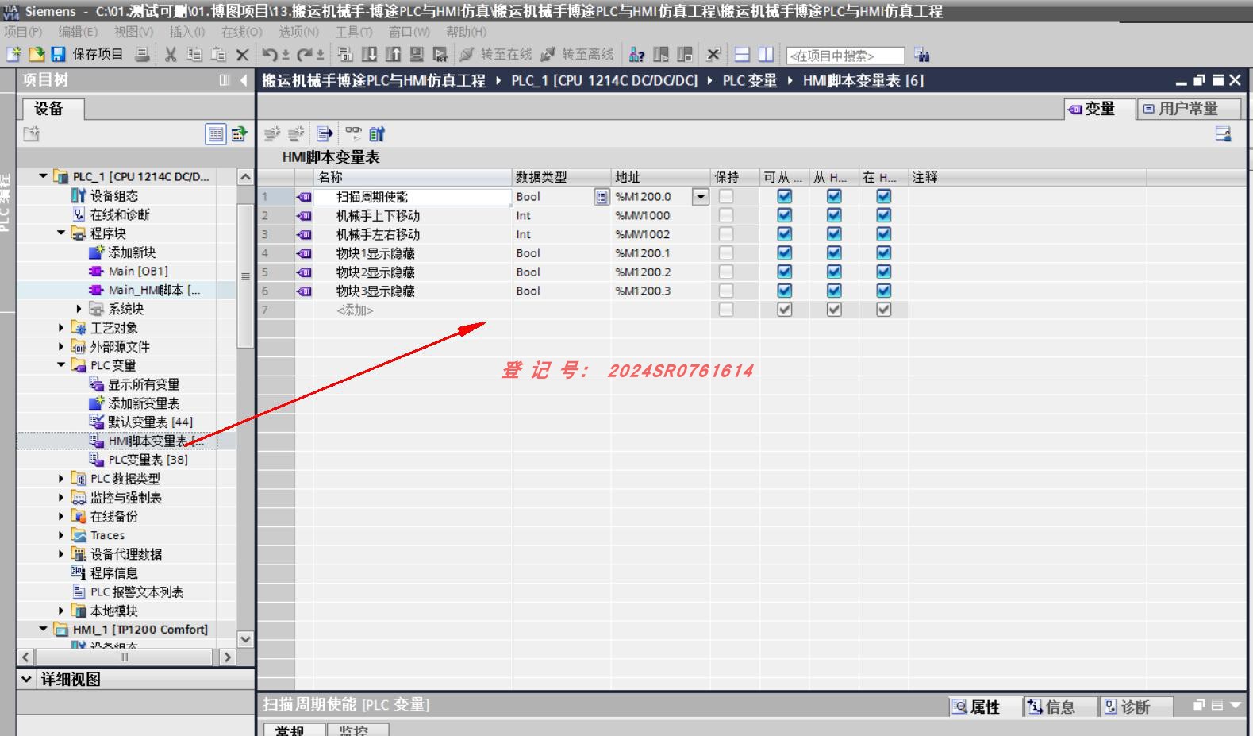The width and height of the screenshot is (1253, 736).
Task: Toggle visible in HMI checkbox for 物块1显示隐藏
Action: tap(883, 253)
